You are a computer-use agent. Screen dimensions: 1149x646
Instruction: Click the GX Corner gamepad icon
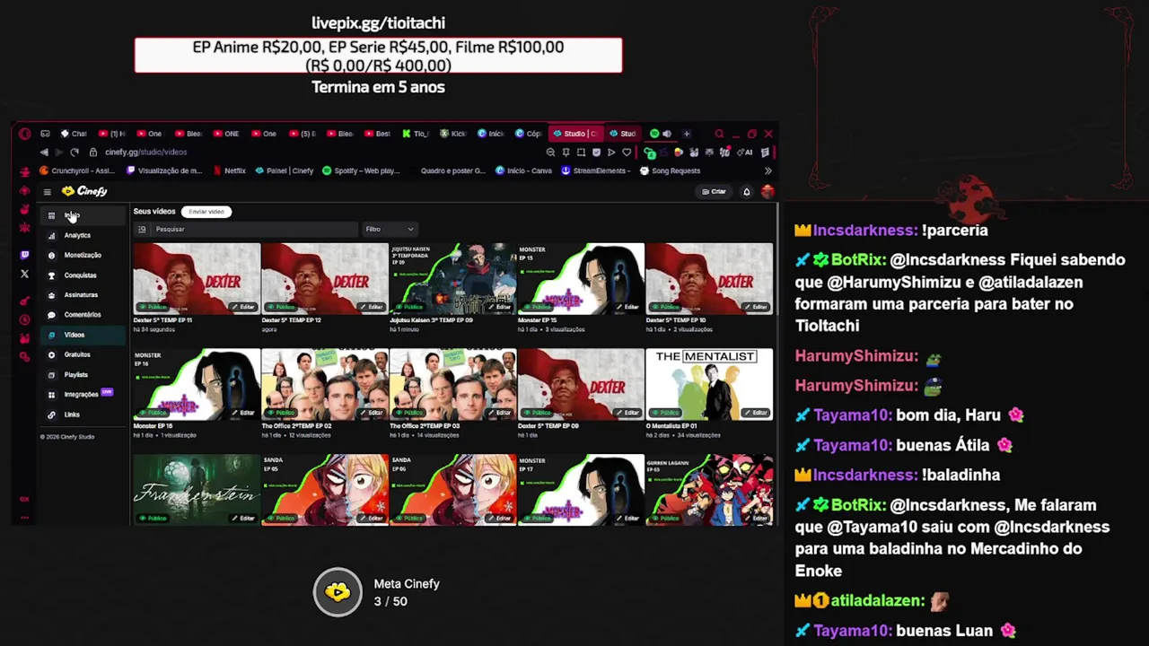45,134
